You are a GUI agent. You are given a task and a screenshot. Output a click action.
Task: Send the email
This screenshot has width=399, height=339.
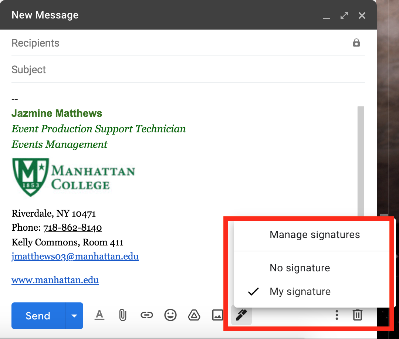[38, 316]
